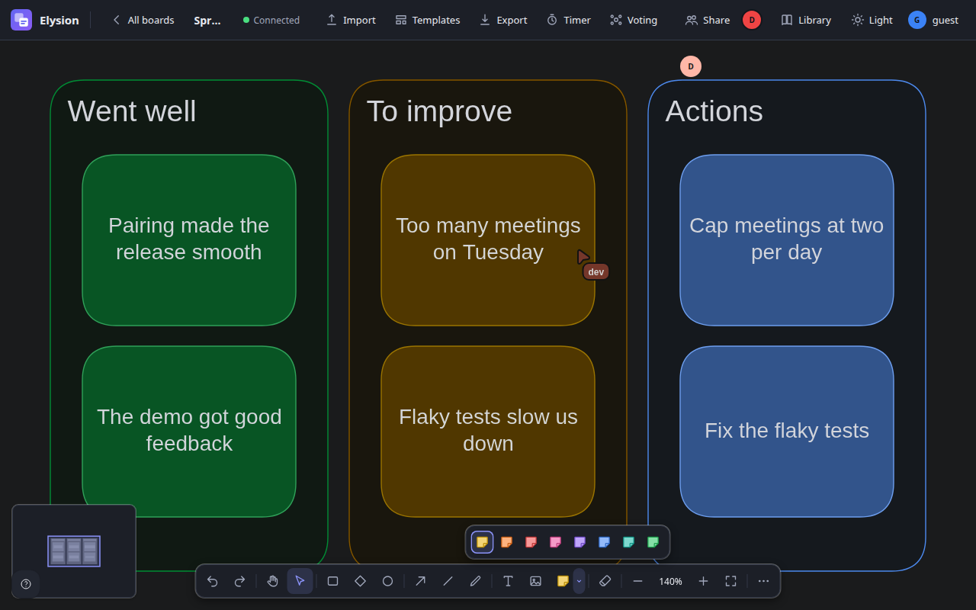
Task: Pick the teal sticky note color
Action: 628,542
